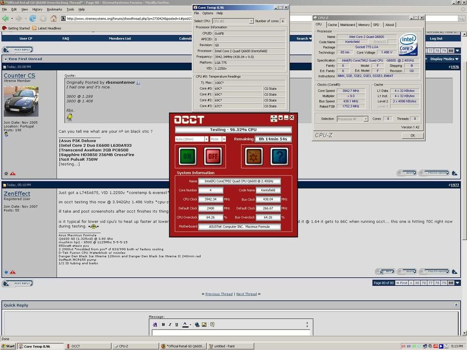The height and width of the screenshot is (350, 467).
Task: Click Wrap Quote icon in Quick Reply
Action: tap(213, 324)
